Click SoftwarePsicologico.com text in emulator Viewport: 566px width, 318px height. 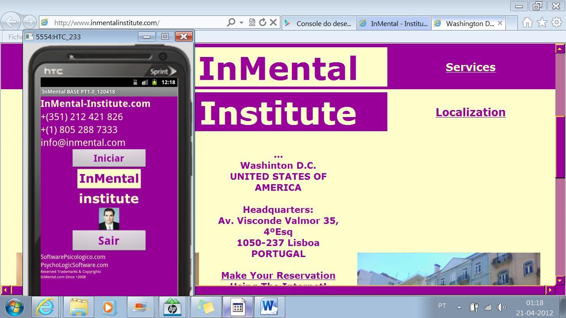point(73,257)
